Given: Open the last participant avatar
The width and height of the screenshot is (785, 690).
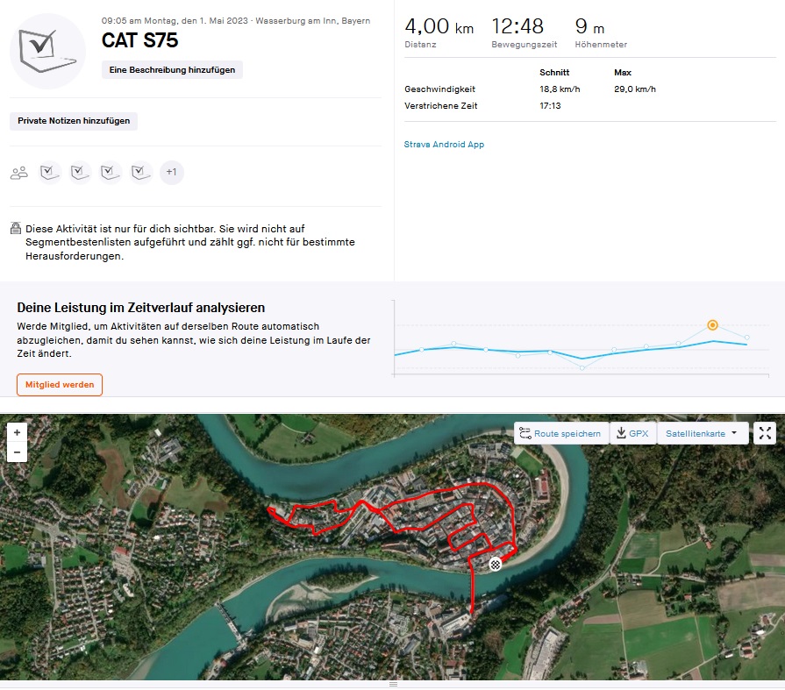Looking at the screenshot, I should coord(141,173).
